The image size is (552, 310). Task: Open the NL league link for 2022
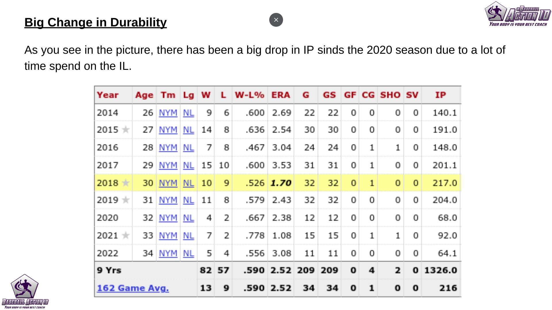(x=188, y=253)
